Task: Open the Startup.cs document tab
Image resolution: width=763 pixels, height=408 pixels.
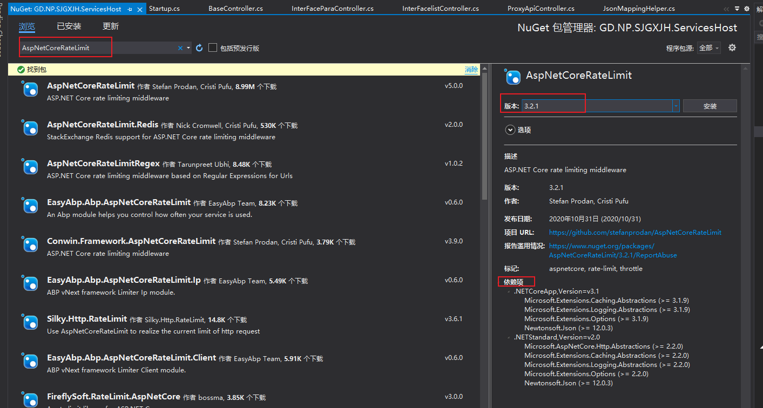Action: pos(164,9)
